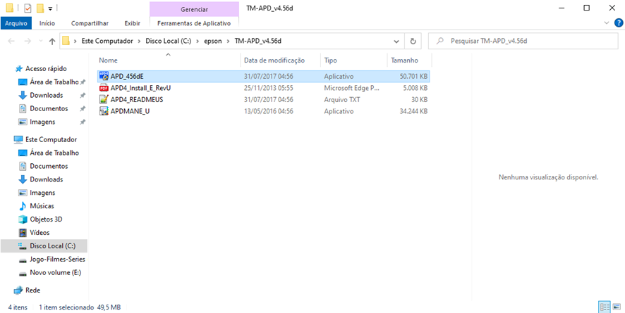The width and height of the screenshot is (625, 313).
Task: Switch to details view icon in status bar
Action: click(605, 307)
